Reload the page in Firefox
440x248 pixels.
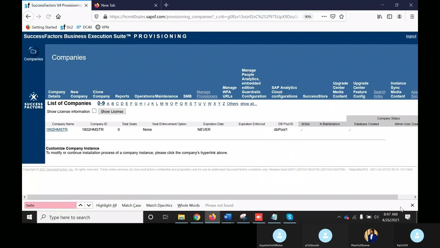pyautogui.click(x=48, y=17)
